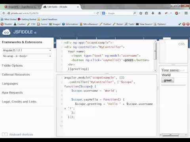Viewport: 190px width, 142px height.
Task: Click the Google search box
Action: click(x=120, y=13)
